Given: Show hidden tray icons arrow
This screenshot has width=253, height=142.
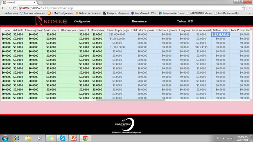Looking at the screenshot, I should pyautogui.click(x=224, y=138).
